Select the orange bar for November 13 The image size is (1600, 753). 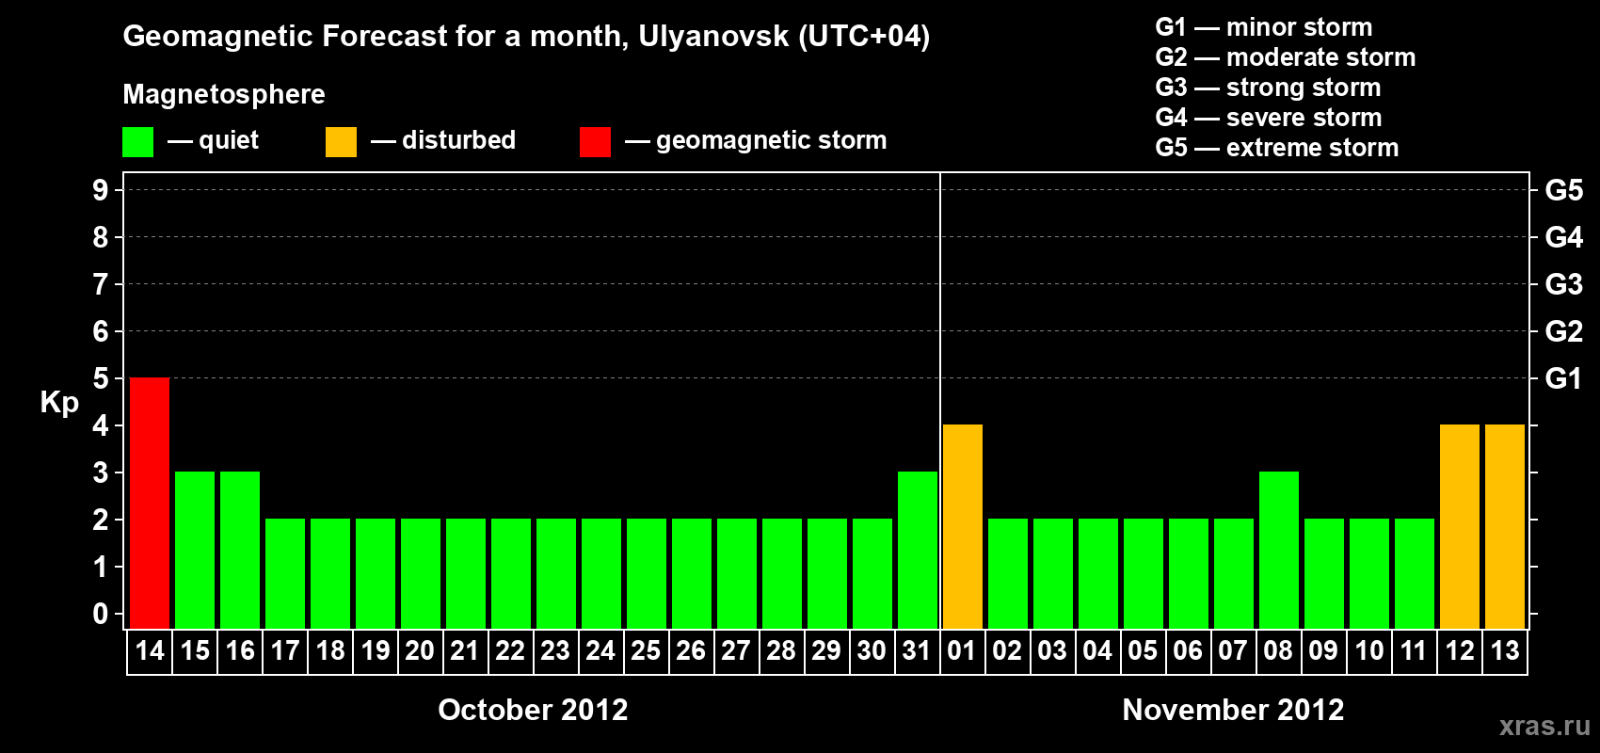pyautogui.click(x=1505, y=526)
